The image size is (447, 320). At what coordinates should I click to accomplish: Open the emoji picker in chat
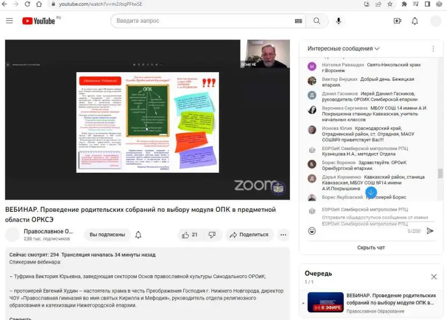pos(312,230)
